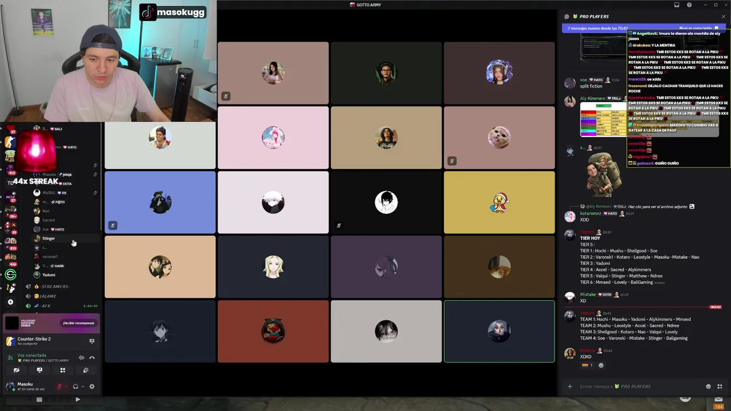731x411 pixels.
Task: Stream Counter-Strike 2 via its screen icon
Action: click(92, 341)
